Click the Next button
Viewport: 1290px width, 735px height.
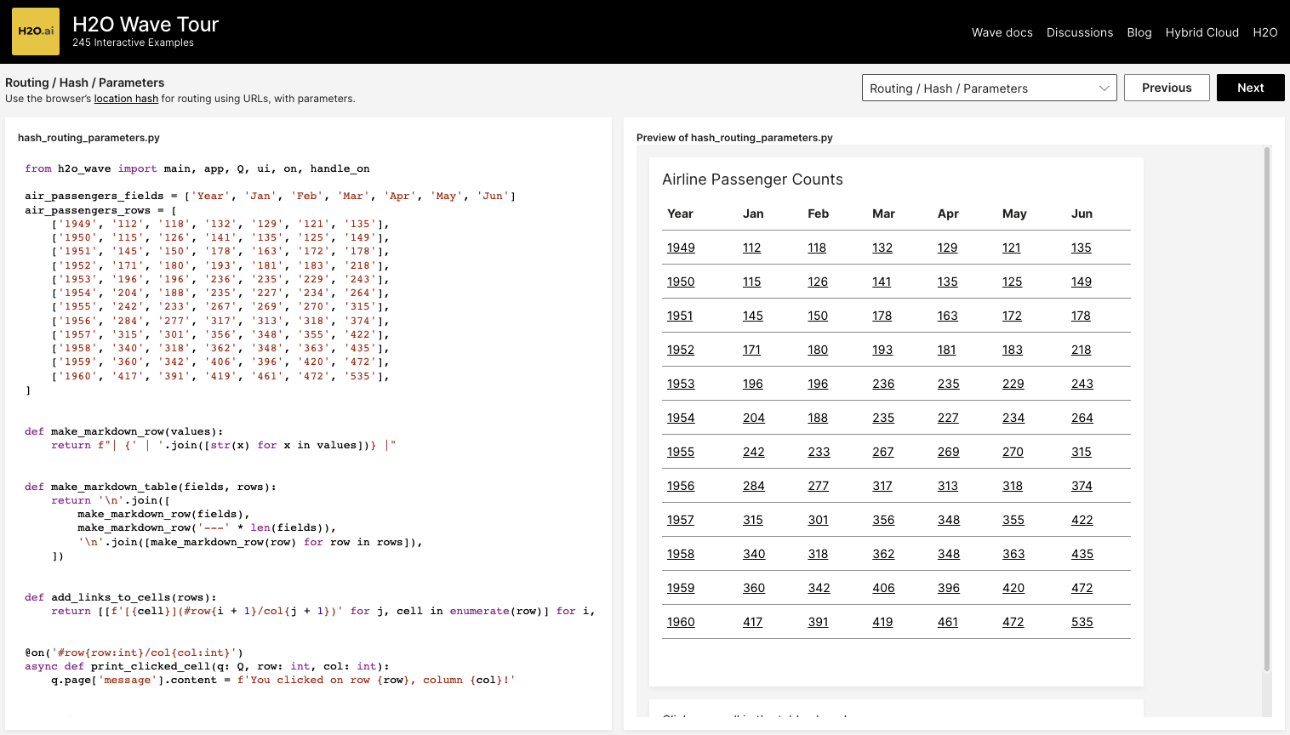[1250, 88]
